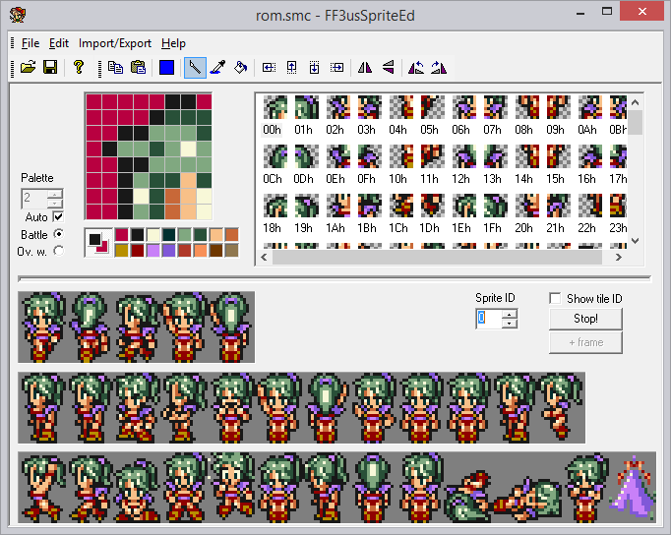The image size is (671, 535).
Task: Shift tile pixels up
Action: click(x=291, y=68)
